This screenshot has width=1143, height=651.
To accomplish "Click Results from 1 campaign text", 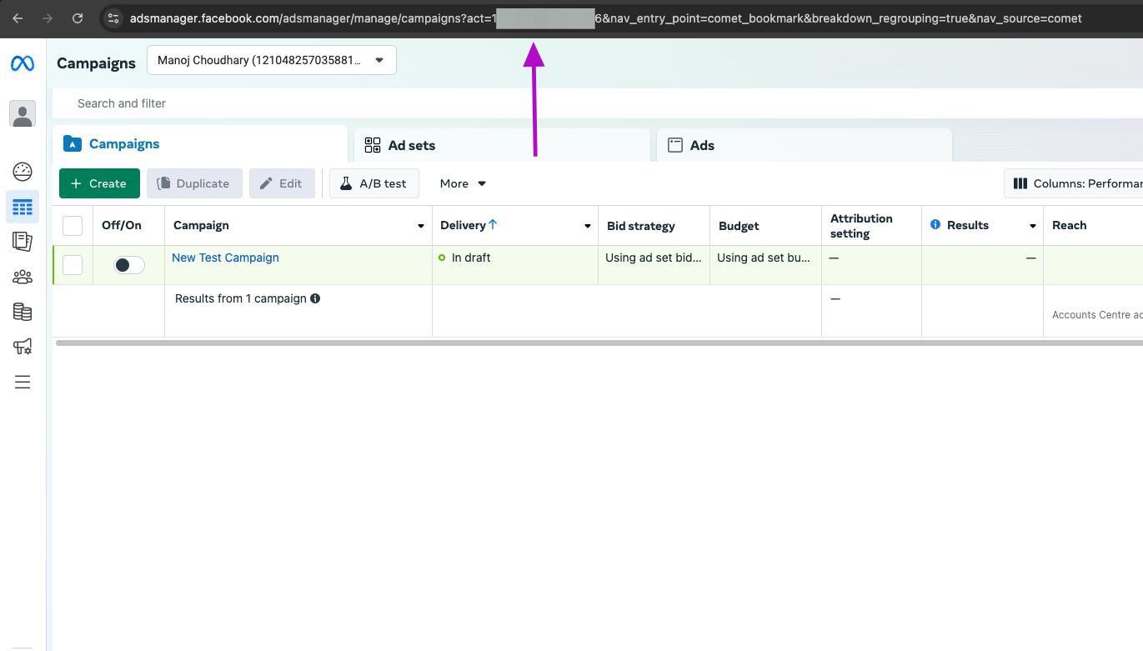I will pos(241,298).
